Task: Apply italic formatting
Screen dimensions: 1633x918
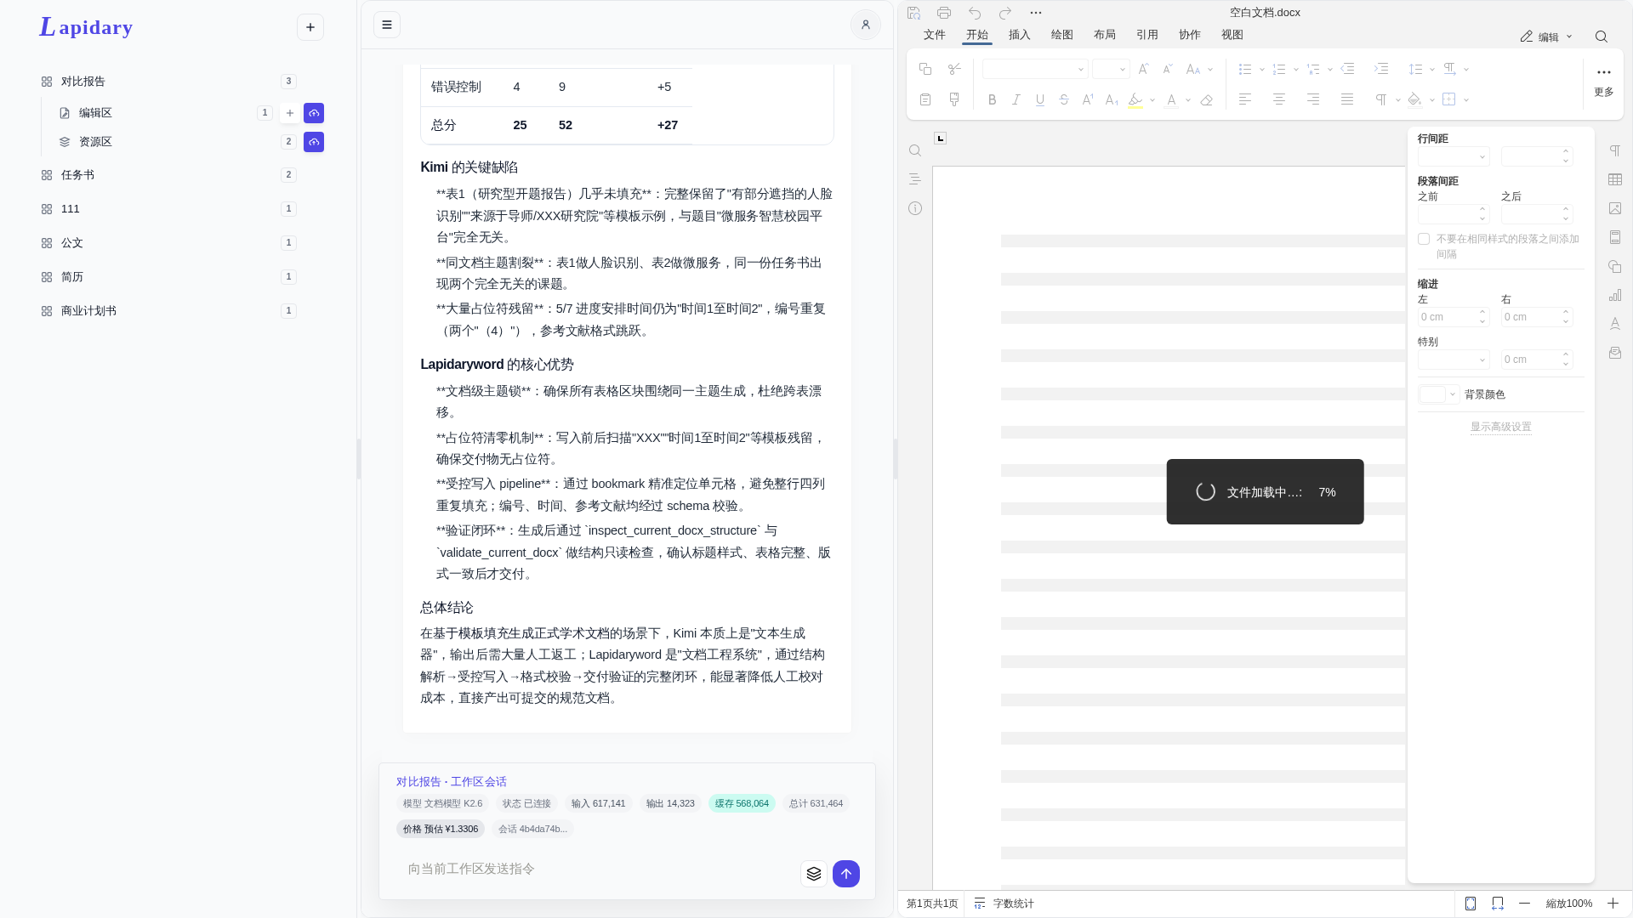Action: click(1016, 99)
